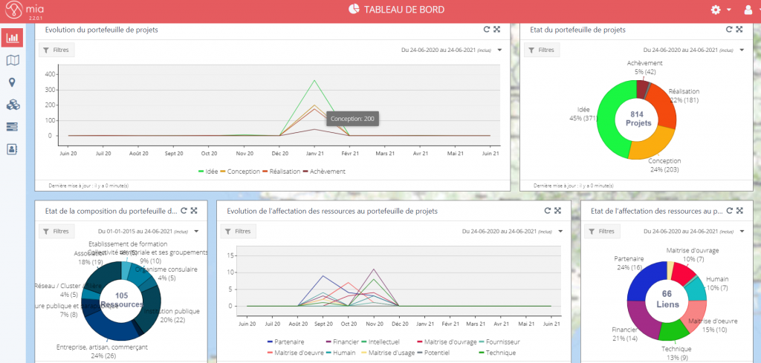Viewport: 761px width, 363px height.
Task: Toggle 'Partenaire' series in resources legend
Action: click(285, 341)
